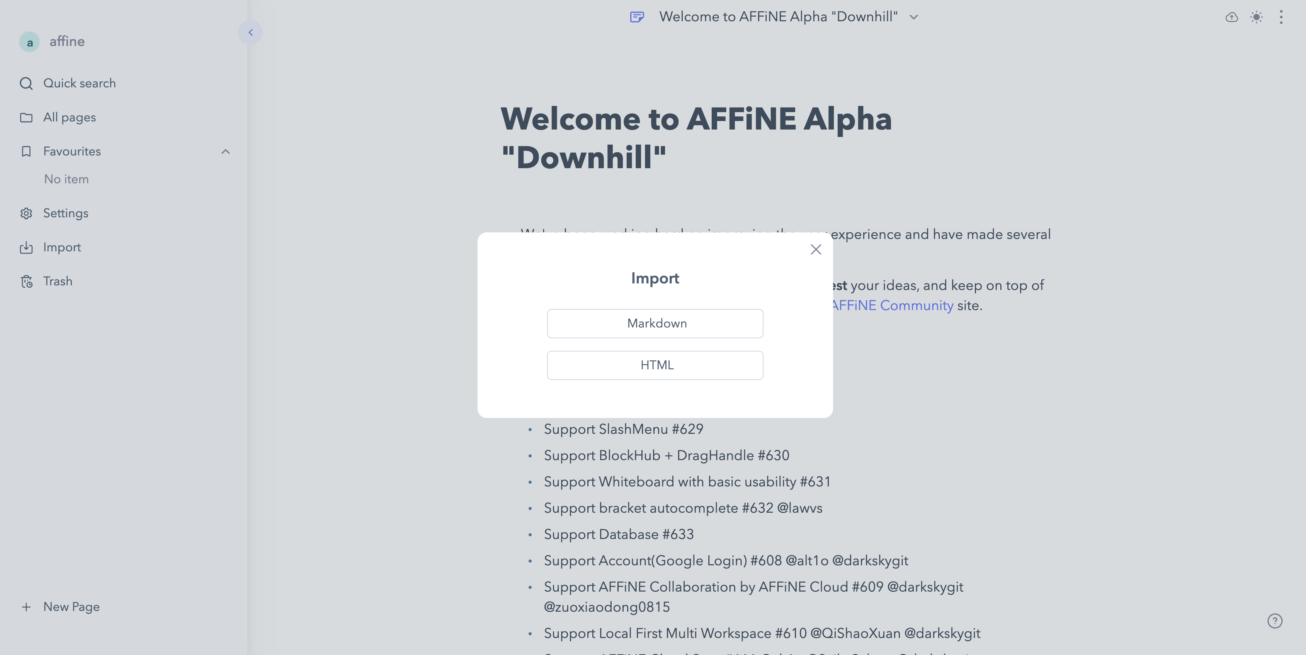
Task: Open the three-dot options menu
Action: [x=1281, y=17]
